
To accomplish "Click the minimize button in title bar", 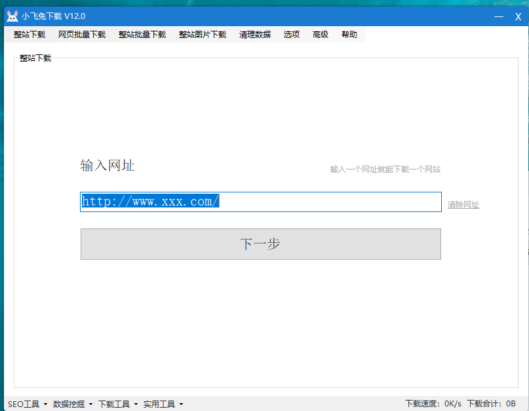I will coord(500,16).
